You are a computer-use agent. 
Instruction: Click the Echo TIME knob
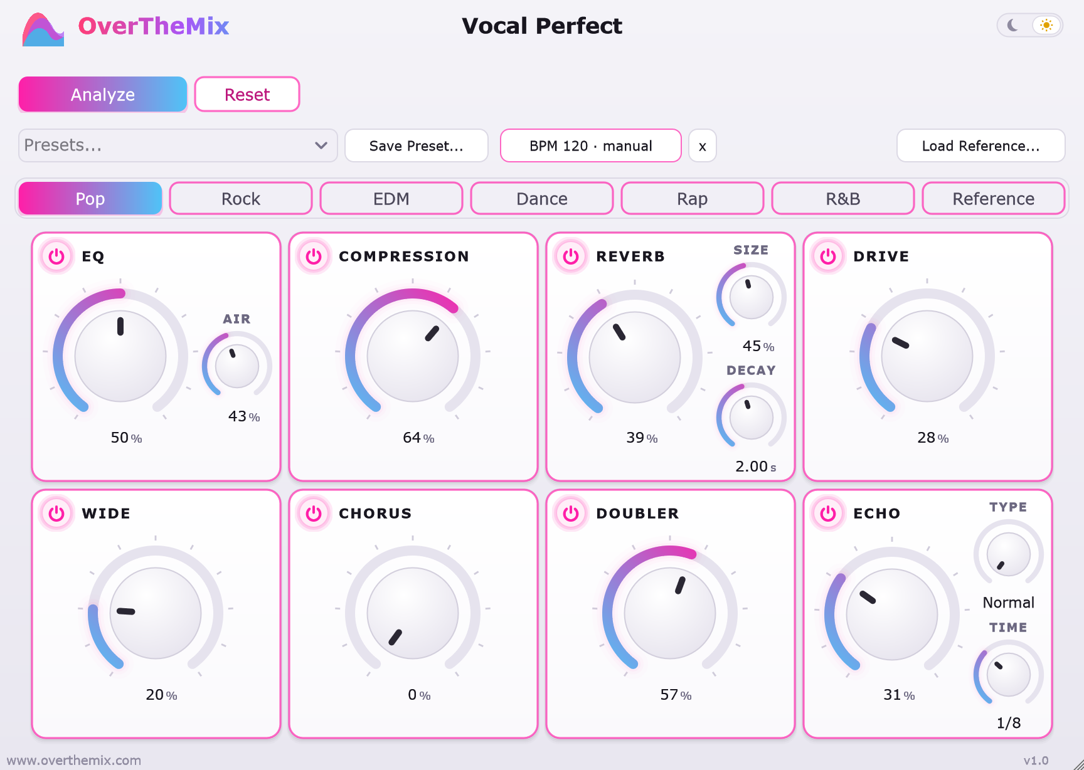pos(1009,675)
